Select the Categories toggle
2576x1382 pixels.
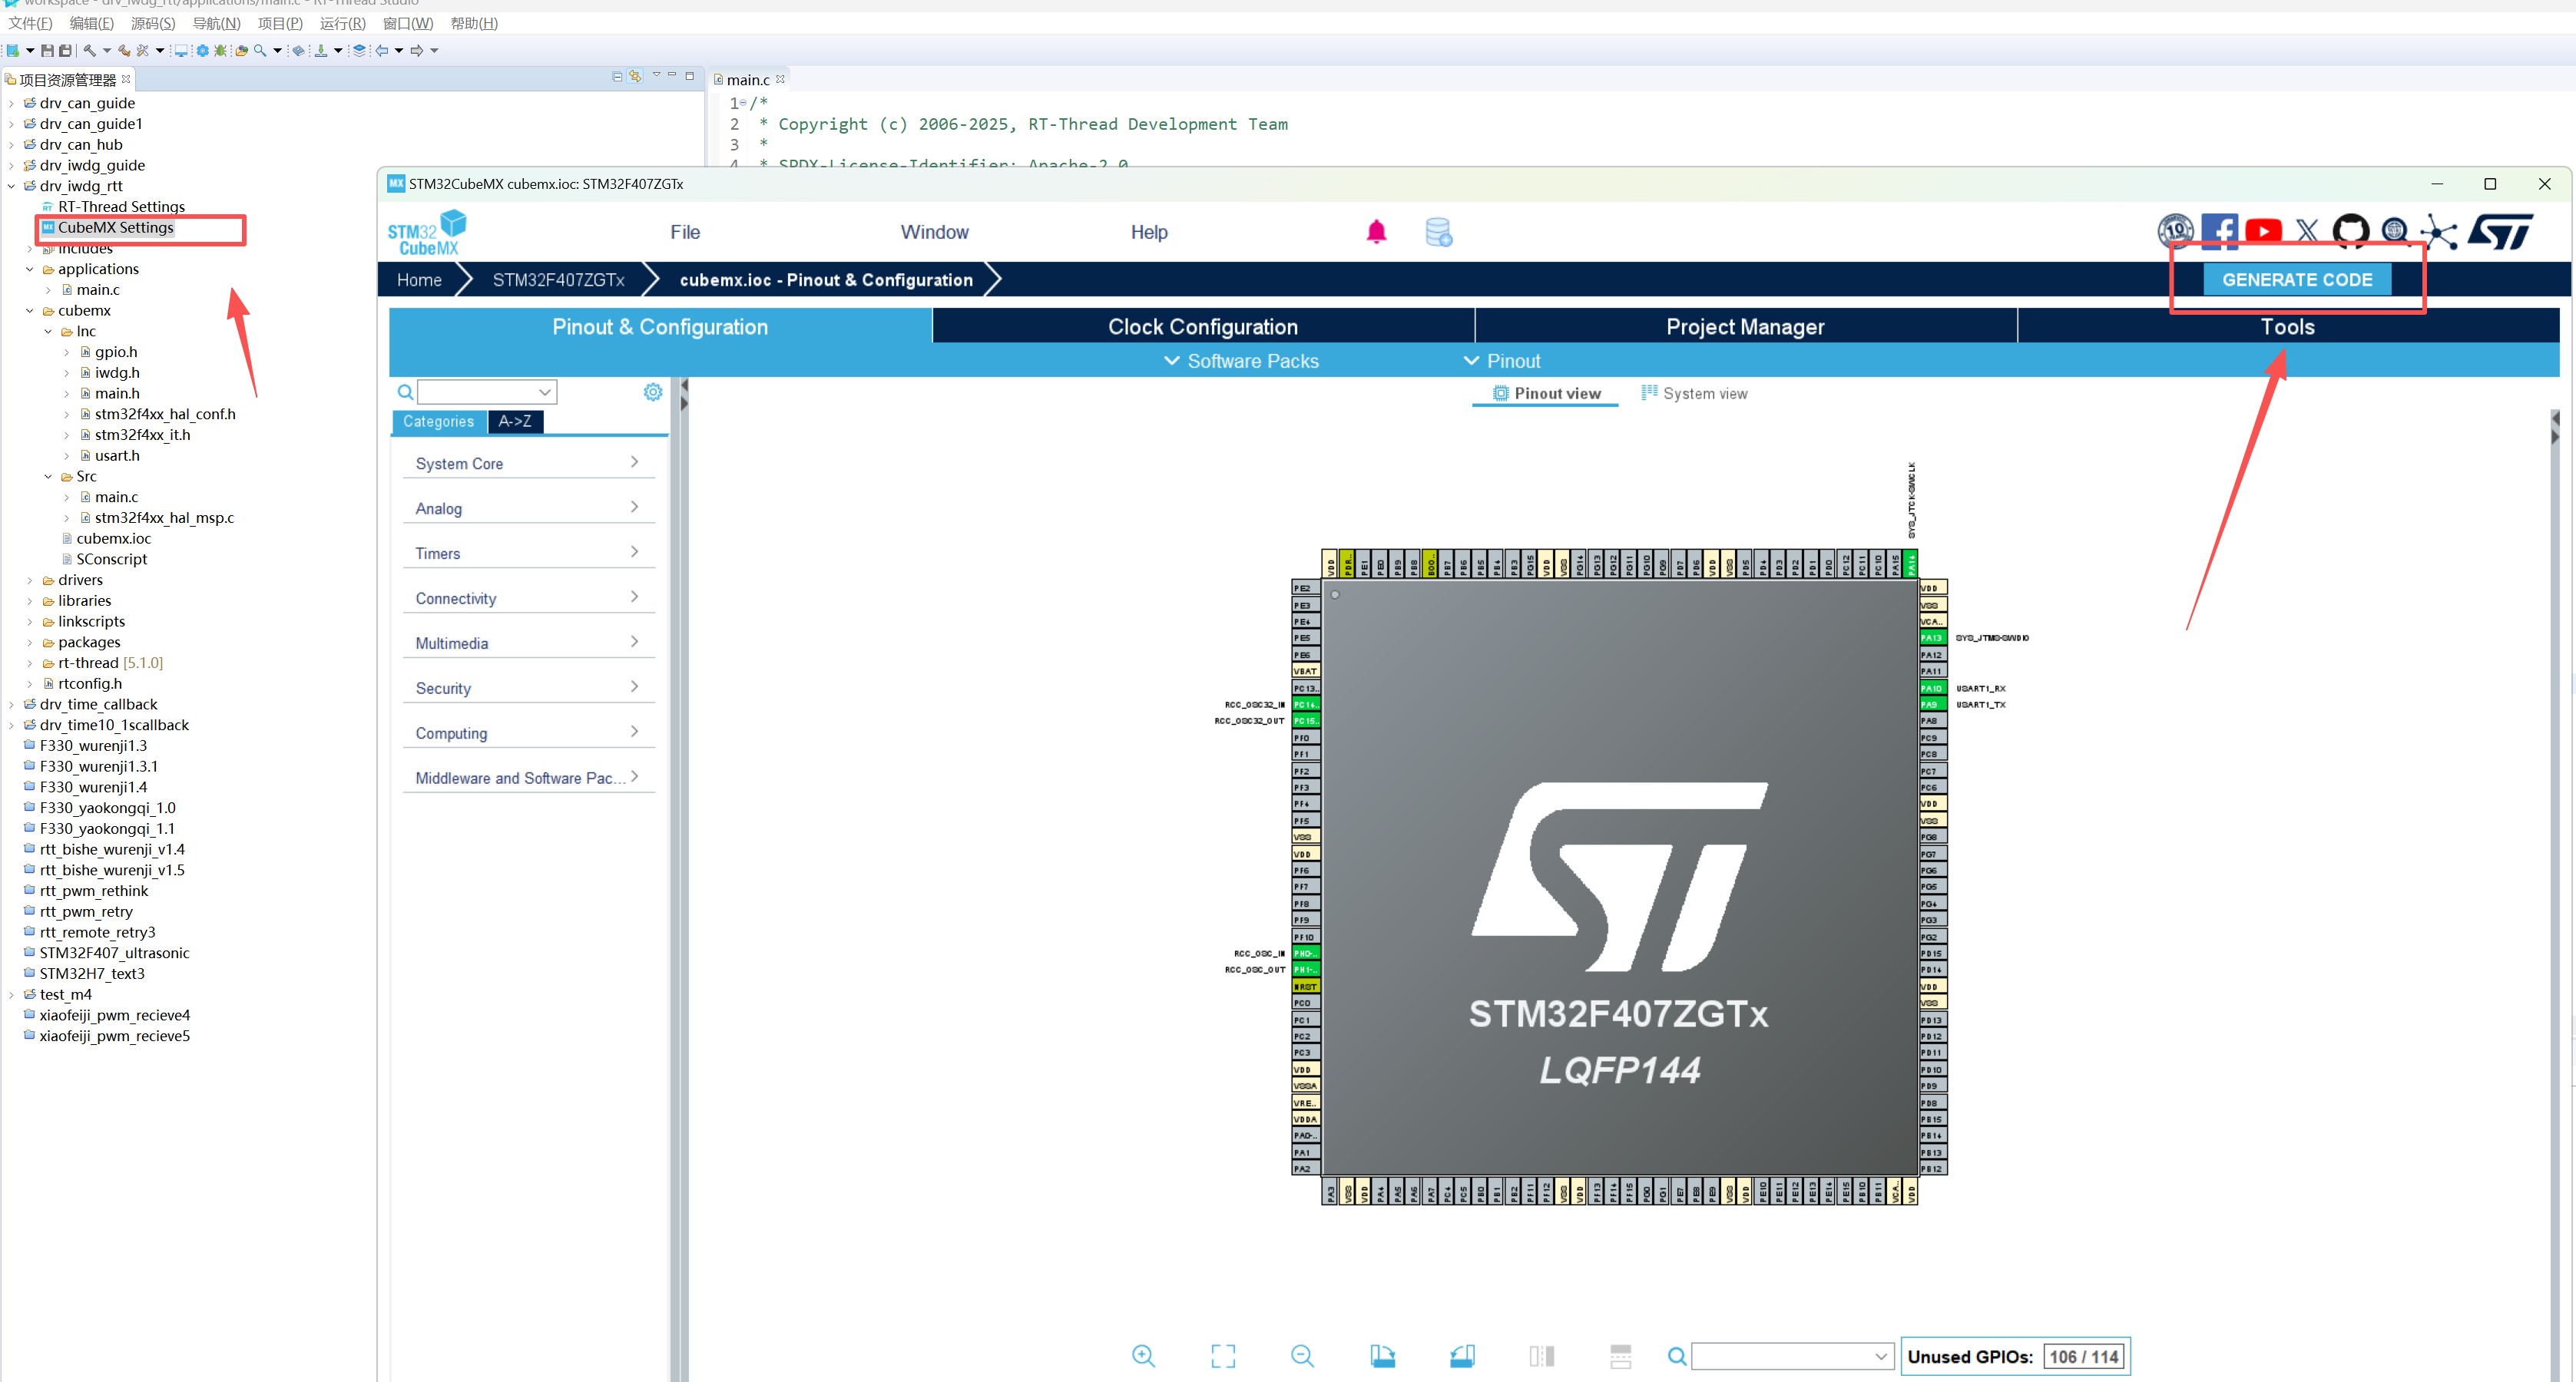coord(439,422)
